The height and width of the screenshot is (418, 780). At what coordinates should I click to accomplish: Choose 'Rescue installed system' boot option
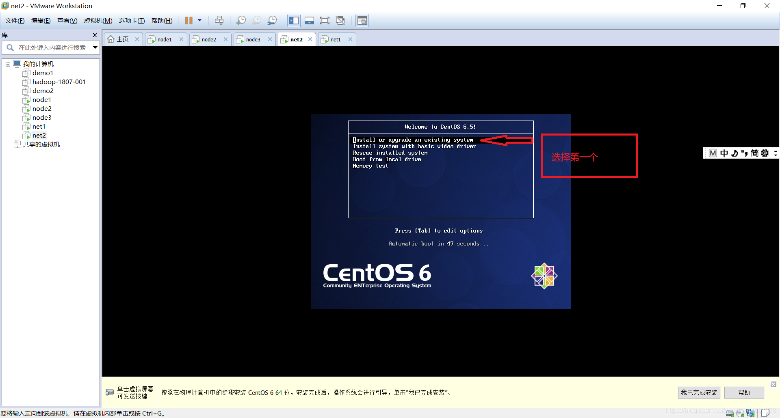390,153
